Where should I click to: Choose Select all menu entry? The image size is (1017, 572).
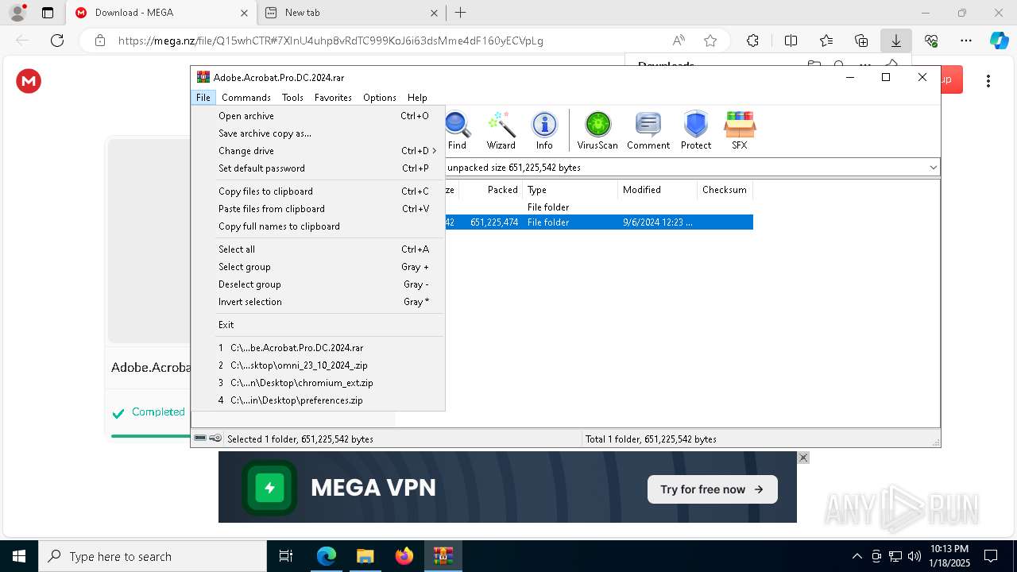[318, 249]
